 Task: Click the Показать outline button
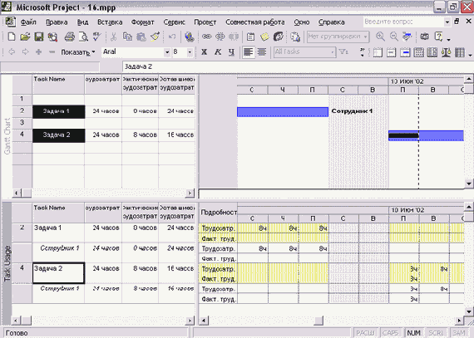78,52
